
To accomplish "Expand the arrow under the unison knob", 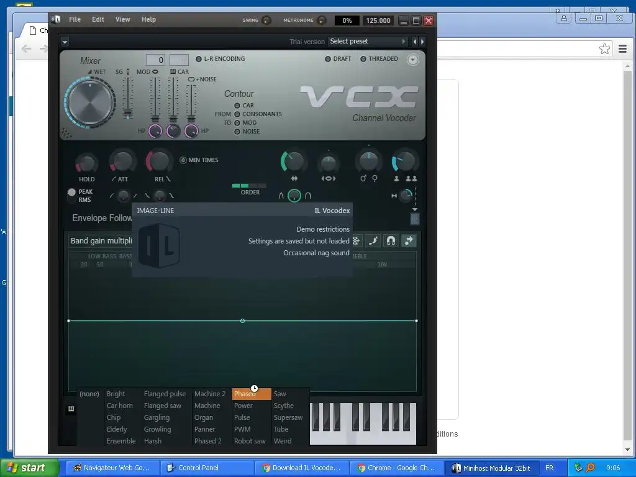I will point(414,210).
